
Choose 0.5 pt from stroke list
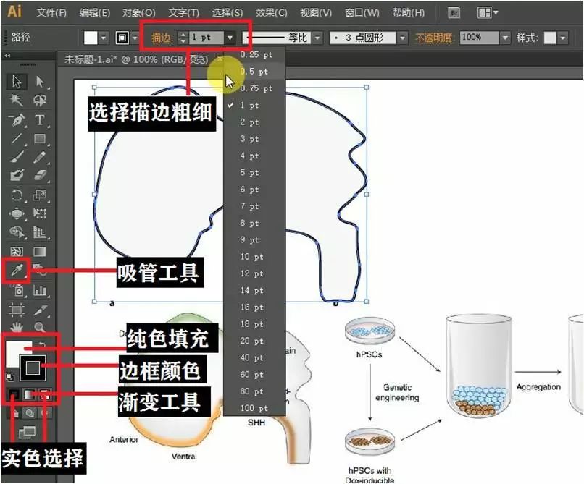[x=254, y=72]
